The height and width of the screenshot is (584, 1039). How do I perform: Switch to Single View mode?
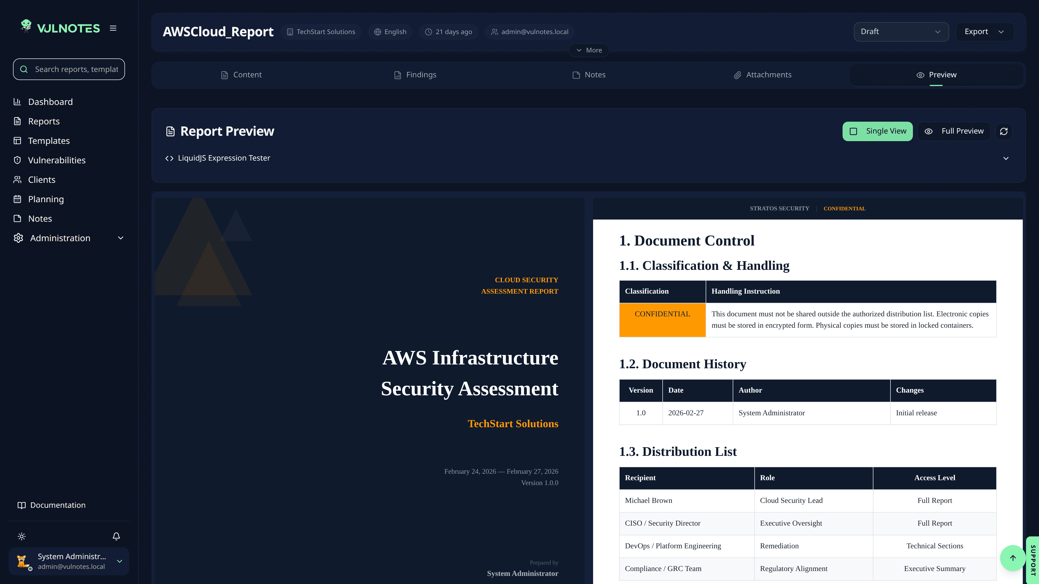click(x=877, y=131)
